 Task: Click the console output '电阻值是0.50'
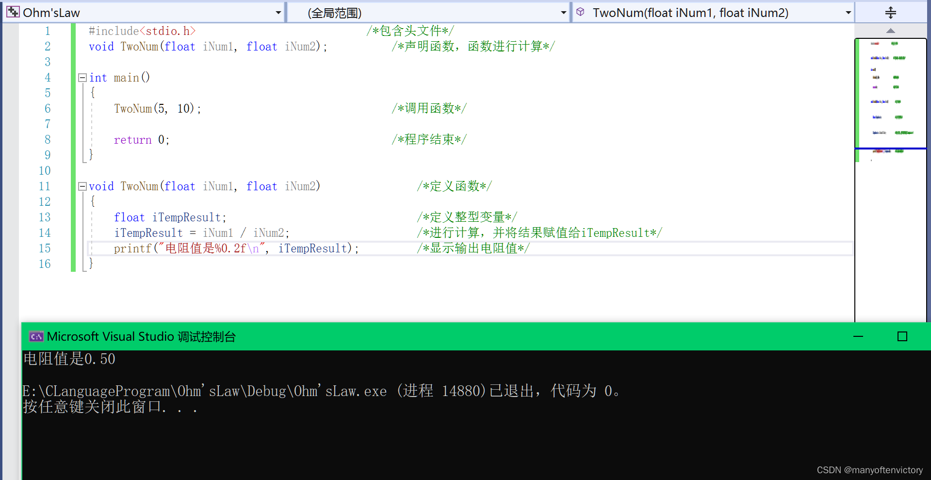pos(69,359)
